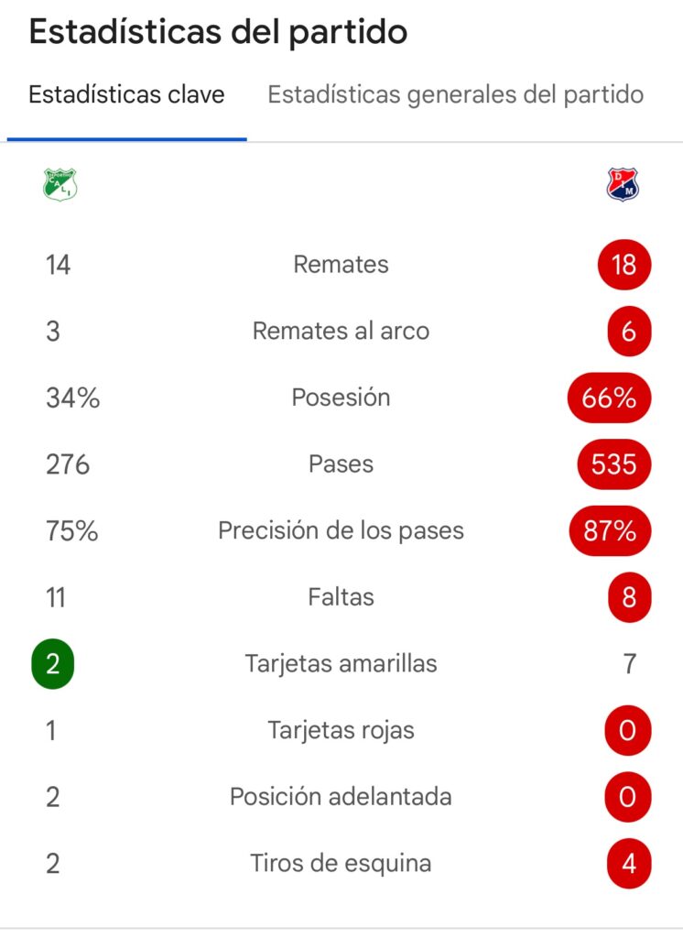Click the Tiros de esquina label
The height and width of the screenshot is (938, 683).
[341, 864]
